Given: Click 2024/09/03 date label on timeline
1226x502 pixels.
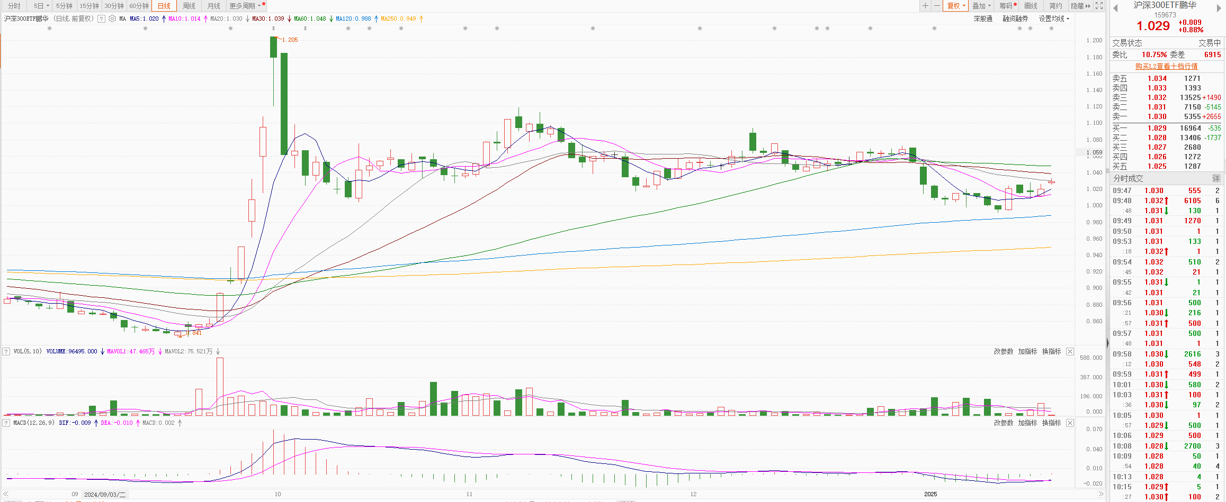Looking at the screenshot, I should 105,494.
